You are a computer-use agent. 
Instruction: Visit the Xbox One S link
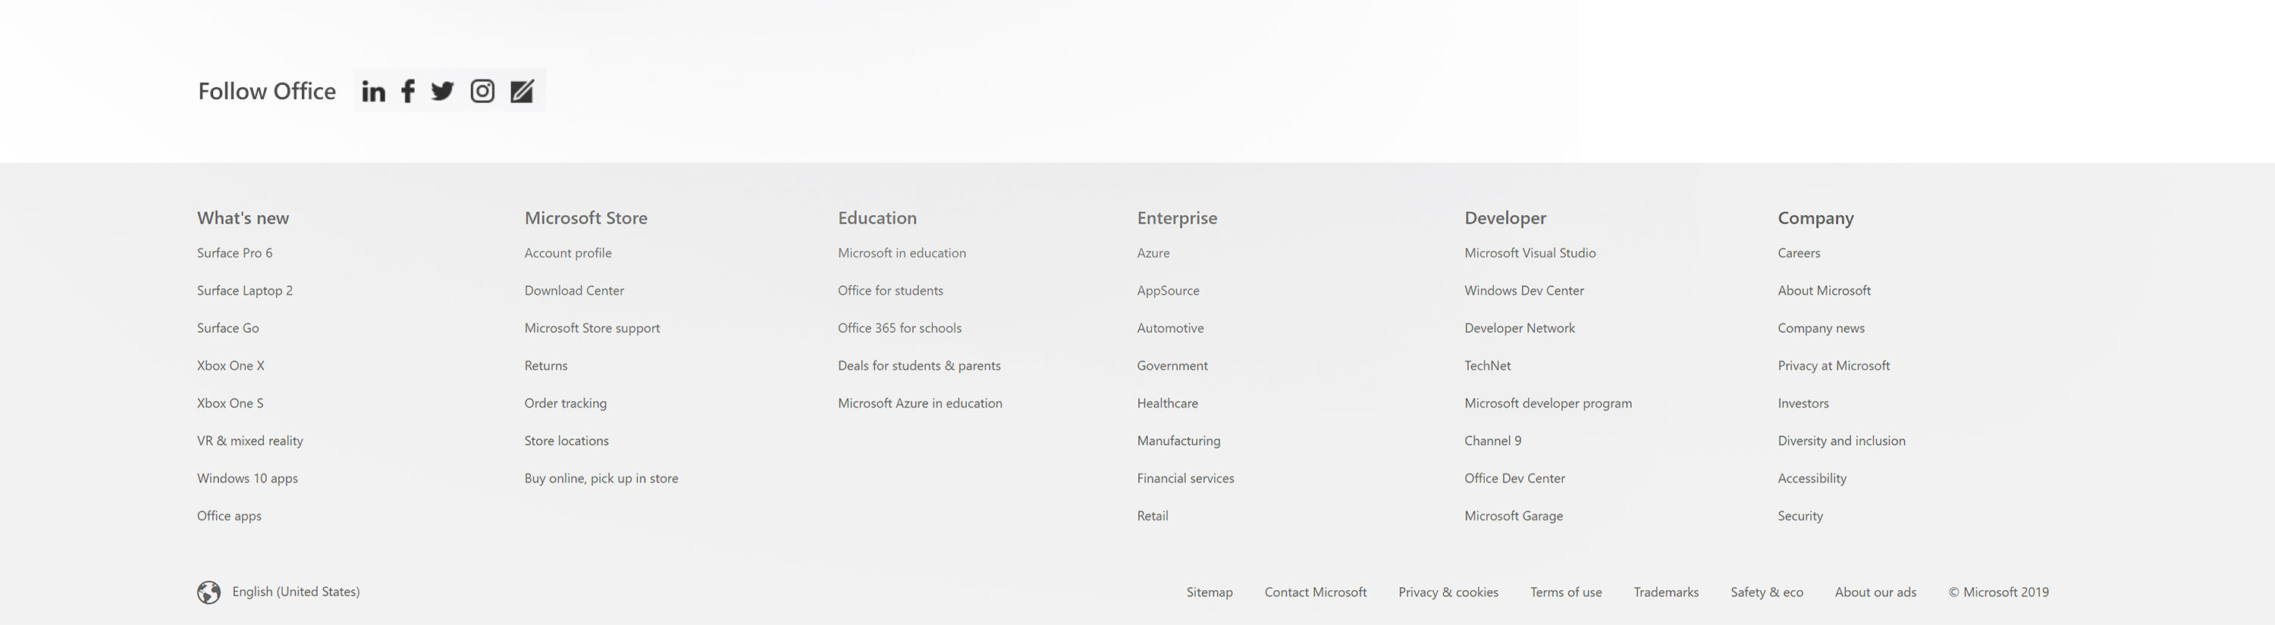(231, 402)
